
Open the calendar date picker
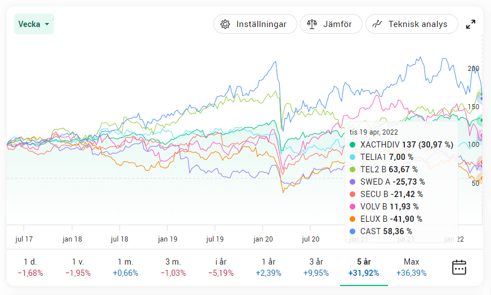(459, 267)
